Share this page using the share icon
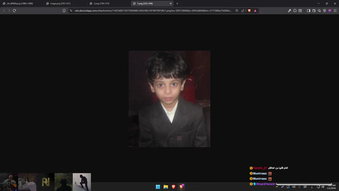Viewport: 339px width, 191px height. 243,11
